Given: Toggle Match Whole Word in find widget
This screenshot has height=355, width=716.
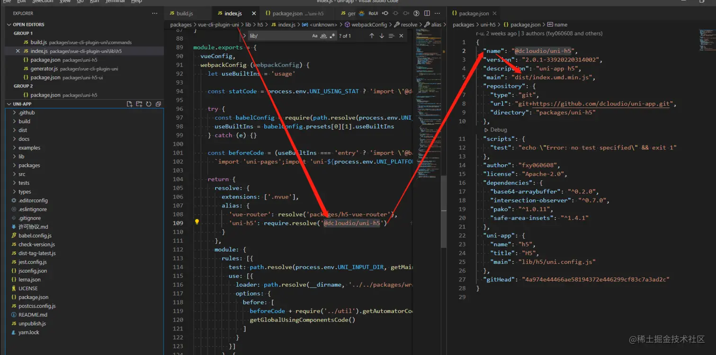Looking at the screenshot, I should (x=323, y=36).
